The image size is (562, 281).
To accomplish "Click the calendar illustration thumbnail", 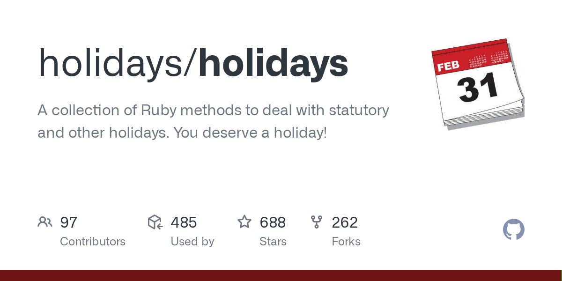I will pos(477,83).
